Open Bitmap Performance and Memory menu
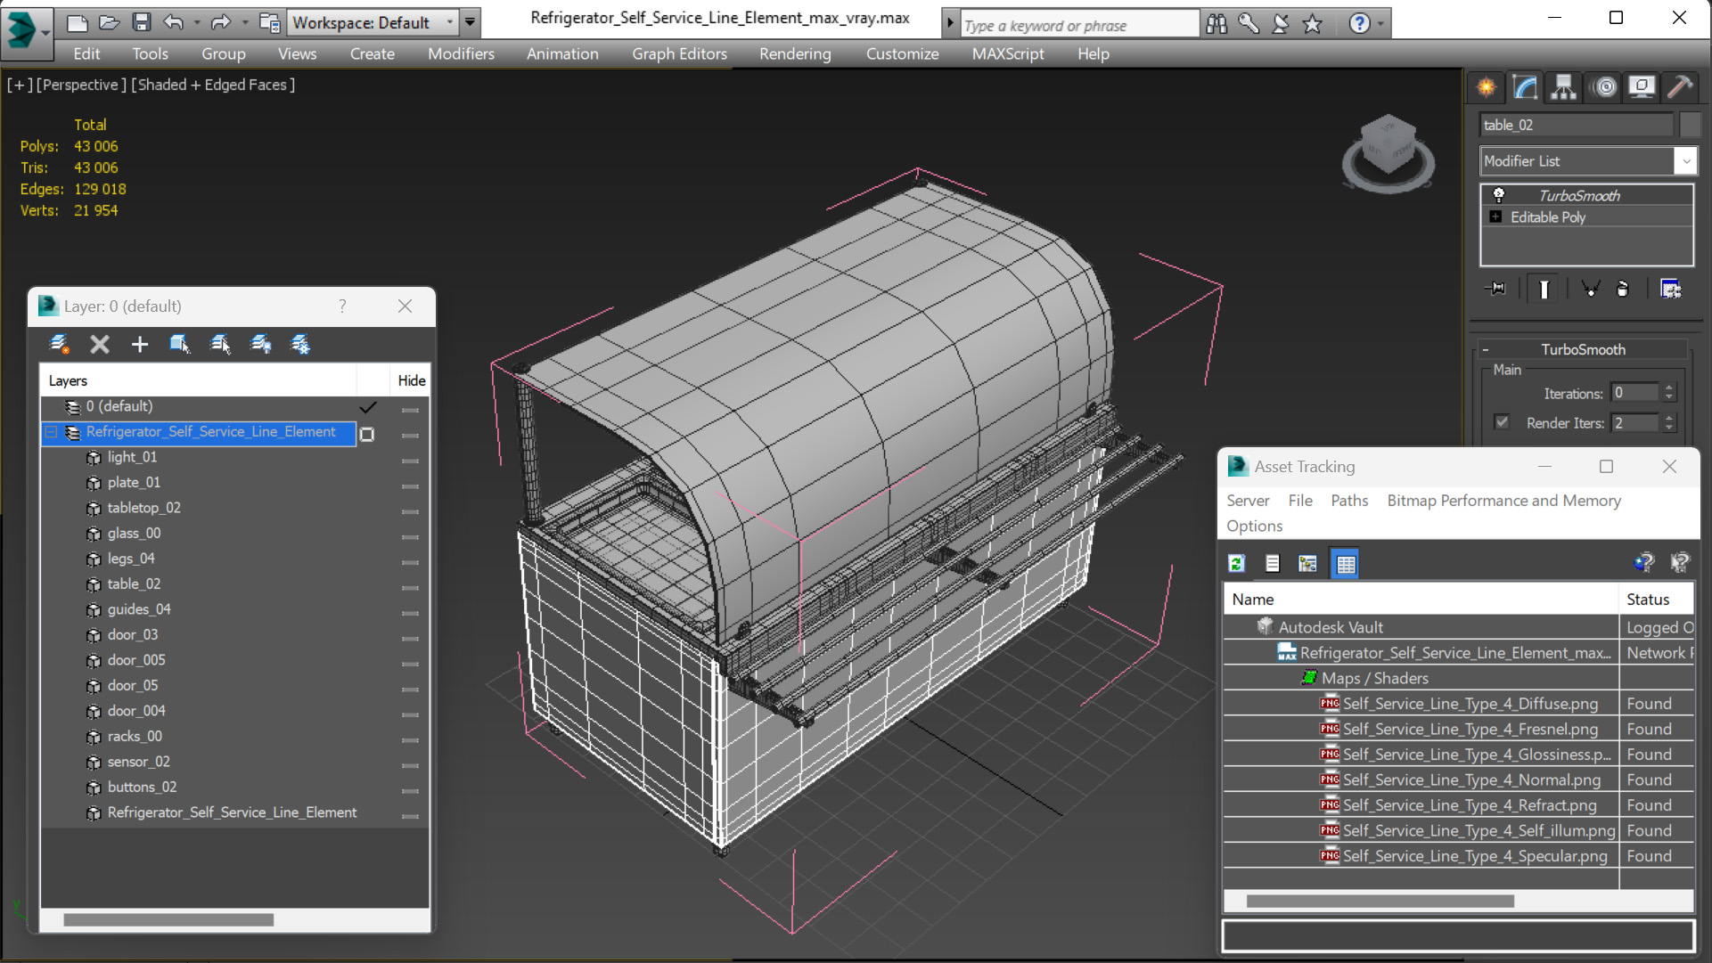The height and width of the screenshot is (963, 1712). (x=1503, y=501)
